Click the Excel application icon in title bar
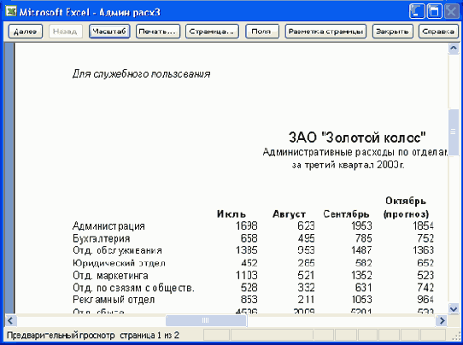 [11, 12]
